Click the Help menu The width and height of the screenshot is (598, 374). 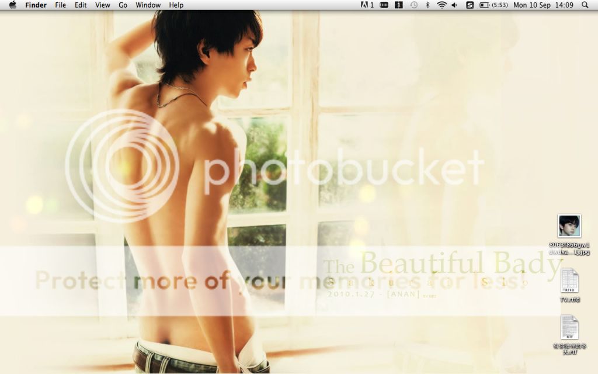tap(176, 5)
